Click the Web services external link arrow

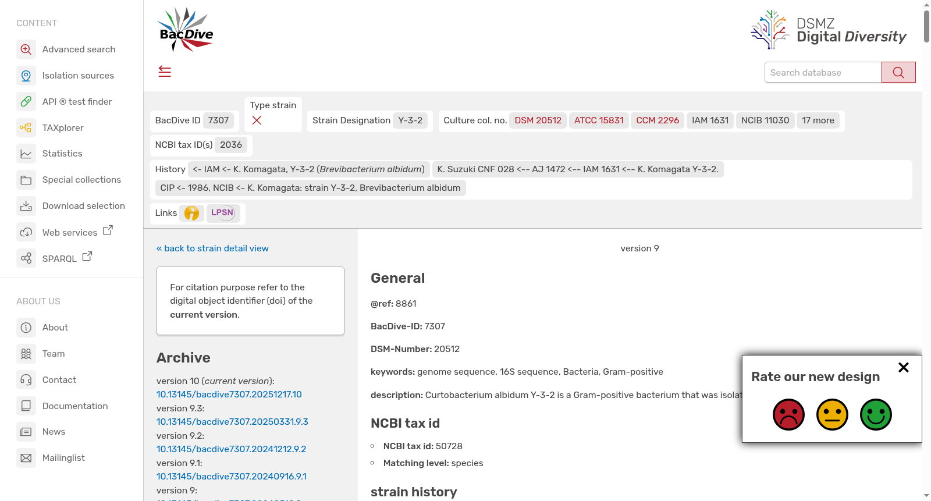(108, 230)
